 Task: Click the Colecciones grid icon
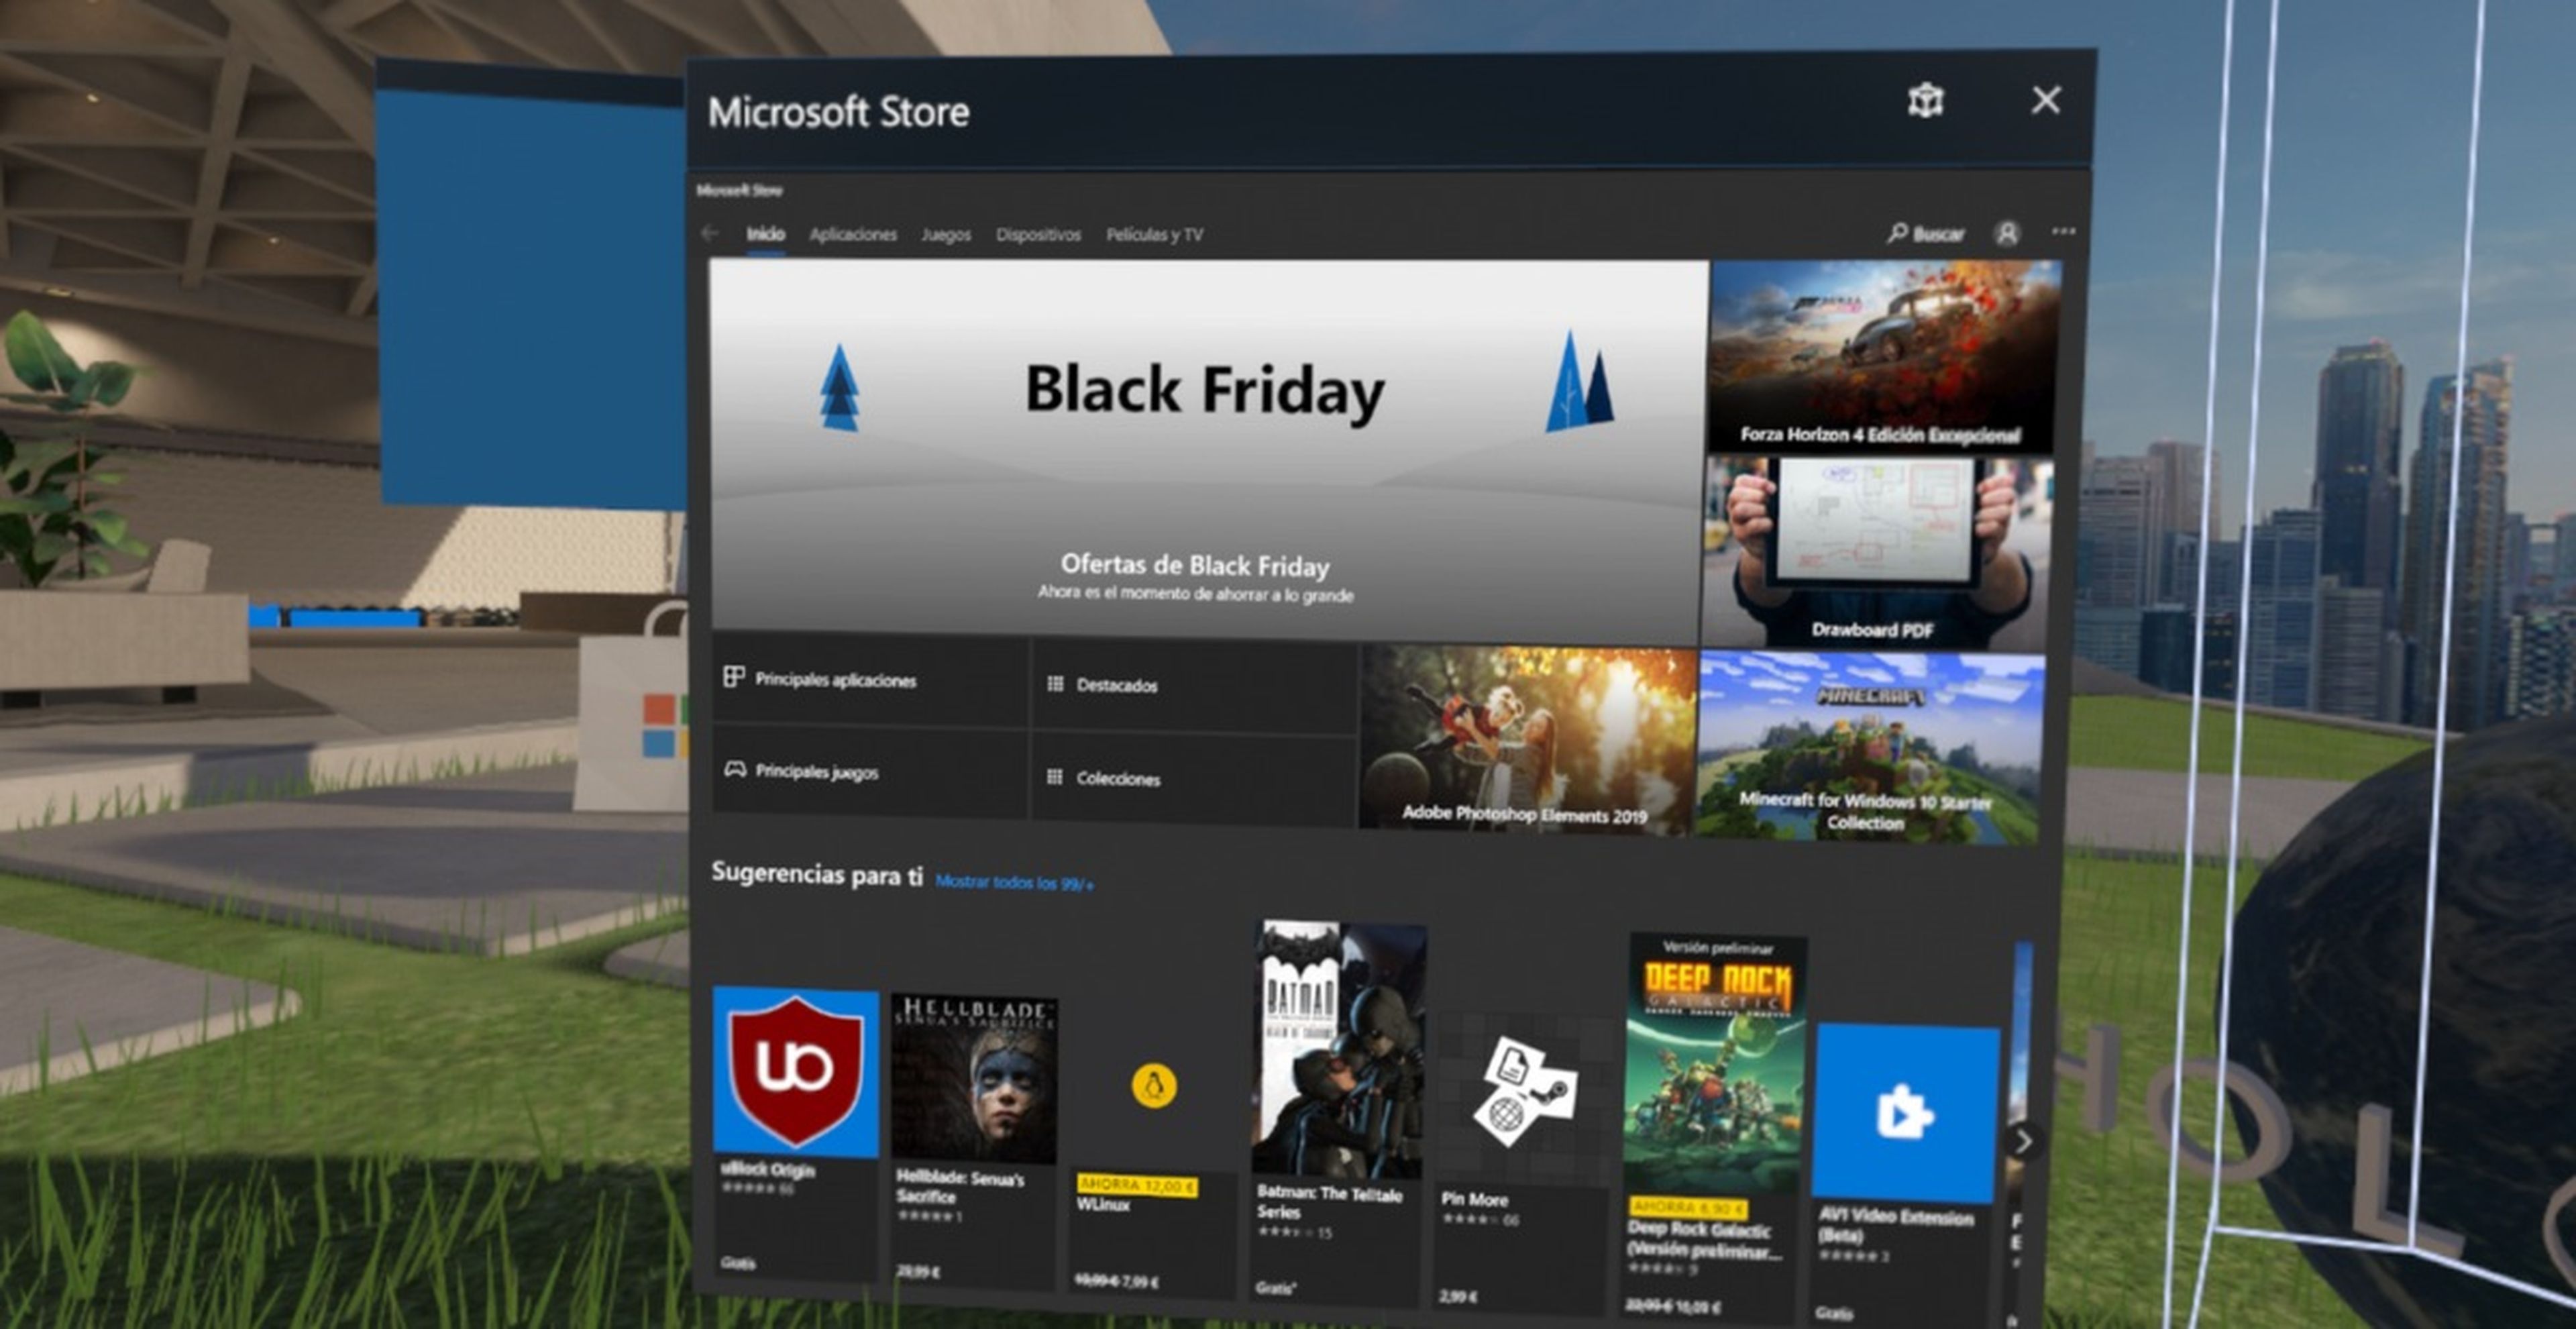click(1054, 776)
